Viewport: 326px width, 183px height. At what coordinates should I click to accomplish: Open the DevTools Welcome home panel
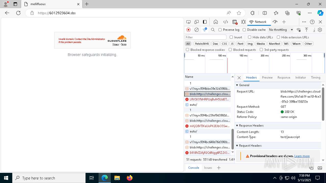(x=216, y=22)
